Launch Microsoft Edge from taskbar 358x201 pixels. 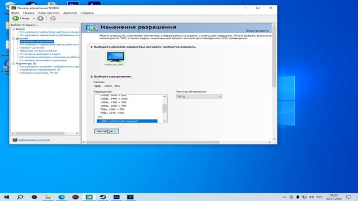click(x=62, y=197)
